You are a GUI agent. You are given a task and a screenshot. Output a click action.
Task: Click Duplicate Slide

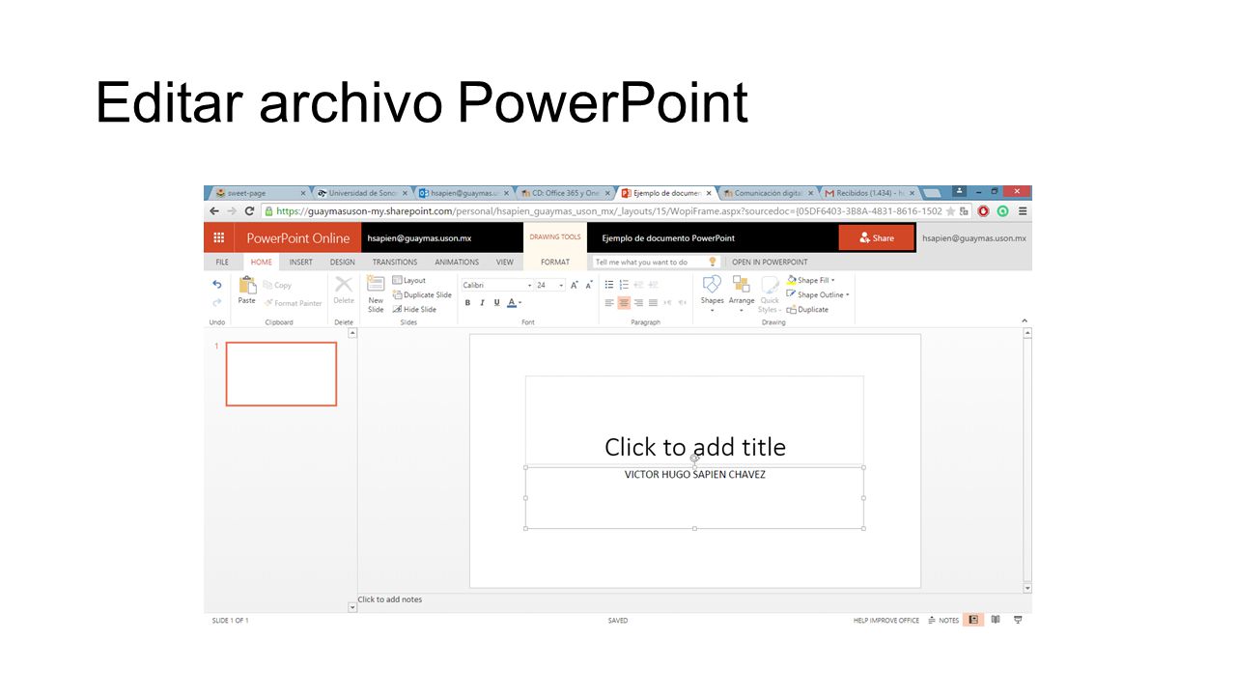tap(421, 294)
